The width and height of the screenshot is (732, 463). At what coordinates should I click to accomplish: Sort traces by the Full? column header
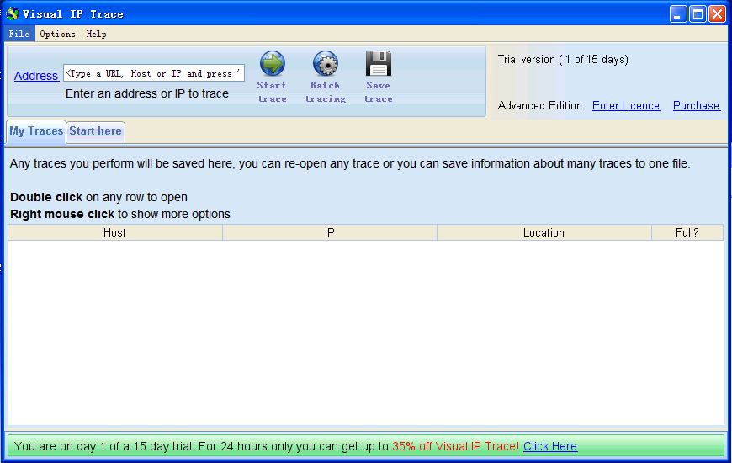pyautogui.click(x=687, y=232)
